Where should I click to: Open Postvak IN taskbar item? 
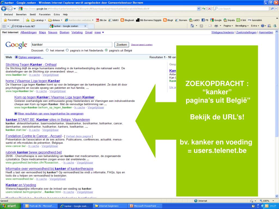pos(40,206)
